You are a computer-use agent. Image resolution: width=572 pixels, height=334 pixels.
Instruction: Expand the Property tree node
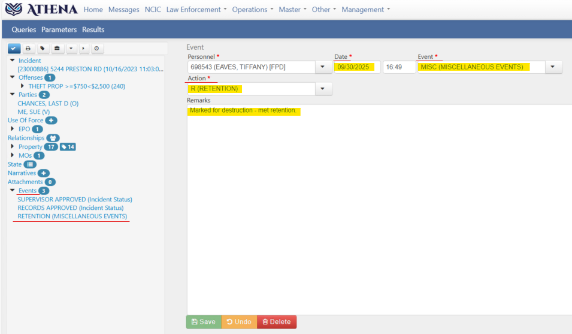(x=13, y=147)
